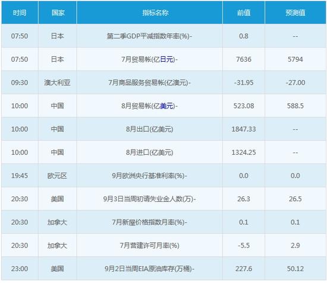The height and width of the screenshot is (283, 327).
Task: Click 中国 in the 8月贸易帐 row
Action: [57, 106]
